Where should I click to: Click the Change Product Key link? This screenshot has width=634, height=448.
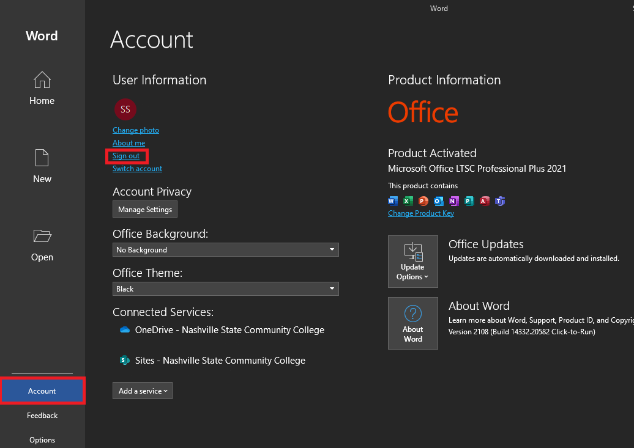click(421, 213)
